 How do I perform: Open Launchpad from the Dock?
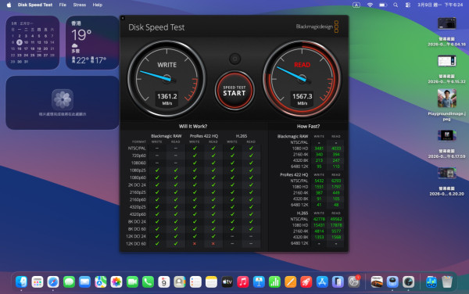tap(38, 281)
